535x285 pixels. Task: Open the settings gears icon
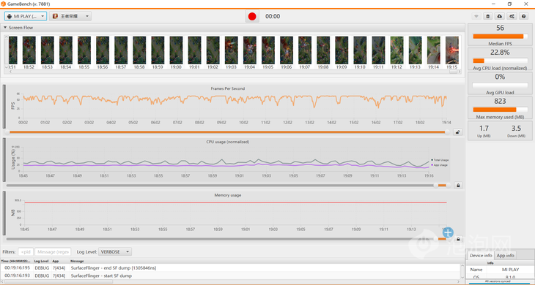click(x=512, y=16)
